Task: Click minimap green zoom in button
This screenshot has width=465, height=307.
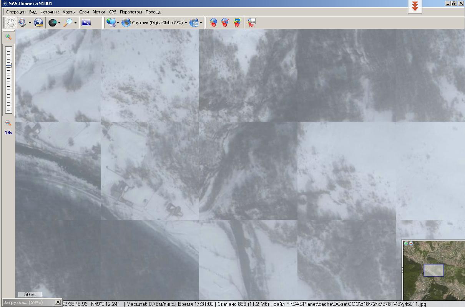Action: tap(406, 243)
